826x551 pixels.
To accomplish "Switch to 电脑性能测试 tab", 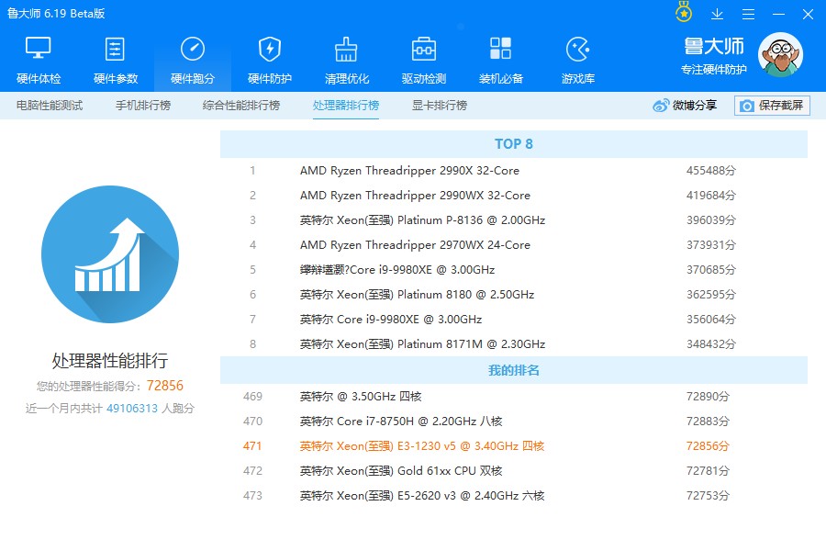I will (x=50, y=106).
